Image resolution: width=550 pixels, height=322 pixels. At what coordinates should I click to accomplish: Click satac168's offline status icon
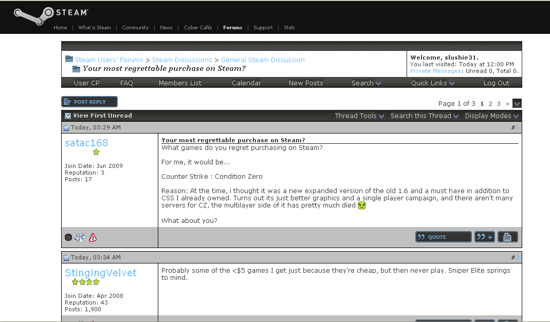point(68,237)
